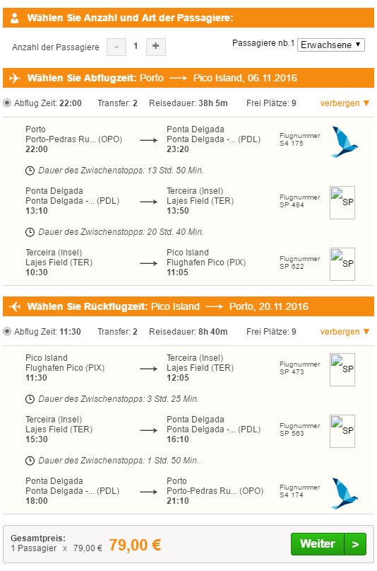Click the SP airline image for flight SP 622
The width and height of the screenshot is (377, 571).
point(342,264)
